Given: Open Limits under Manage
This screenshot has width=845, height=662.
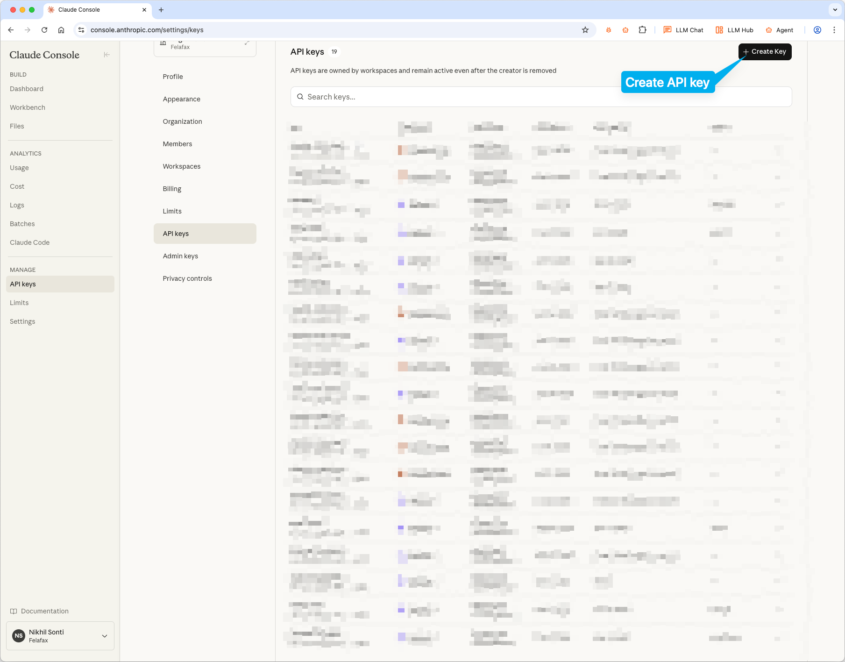Looking at the screenshot, I should (x=19, y=303).
